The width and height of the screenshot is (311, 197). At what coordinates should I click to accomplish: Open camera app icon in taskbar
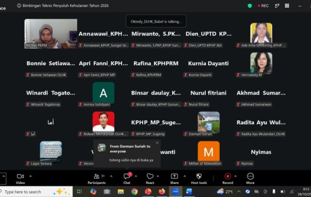[x=107, y=191]
